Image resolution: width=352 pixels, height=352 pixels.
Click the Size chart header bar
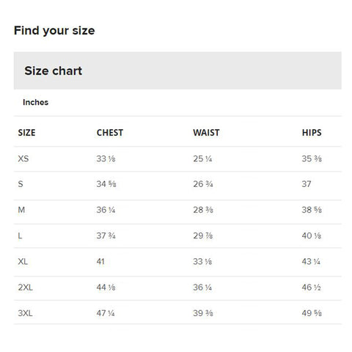(x=177, y=70)
